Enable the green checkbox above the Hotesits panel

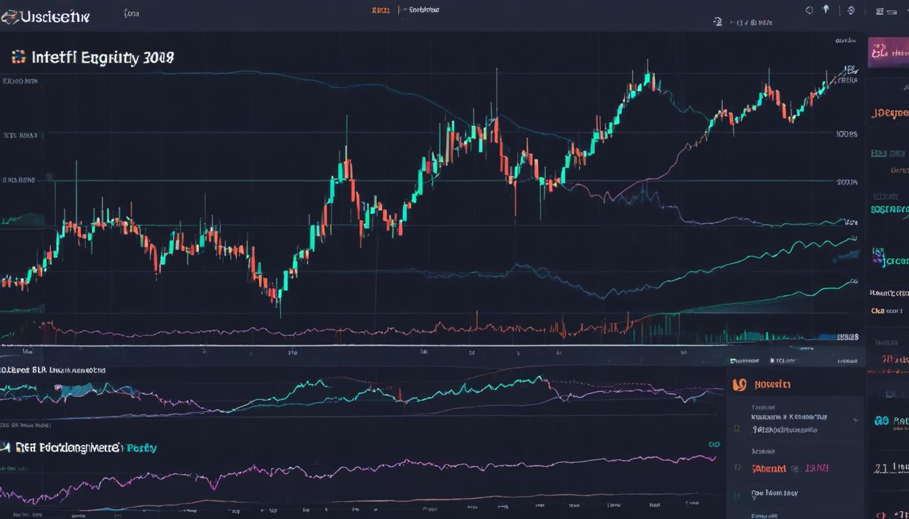click(x=733, y=360)
